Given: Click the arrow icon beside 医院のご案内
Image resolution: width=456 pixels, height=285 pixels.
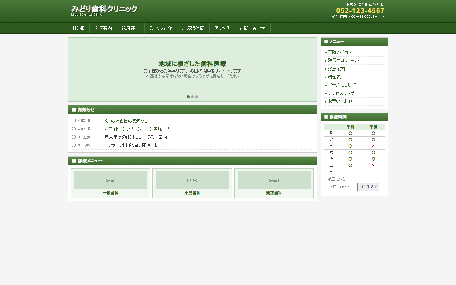Looking at the screenshot, I should click(x=326, y=52).
